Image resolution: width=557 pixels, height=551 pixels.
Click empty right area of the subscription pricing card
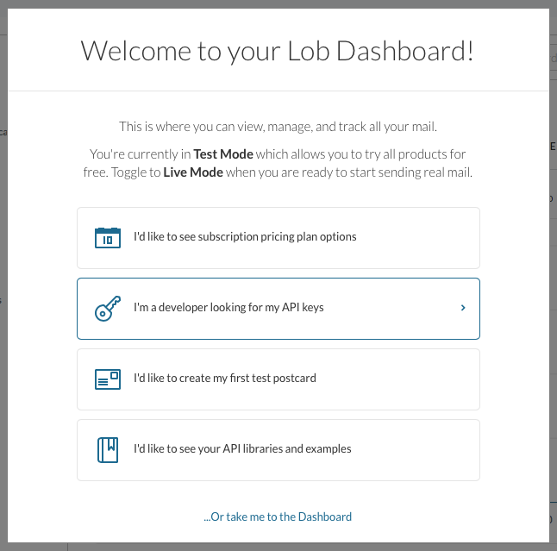[x=417, y=238]
